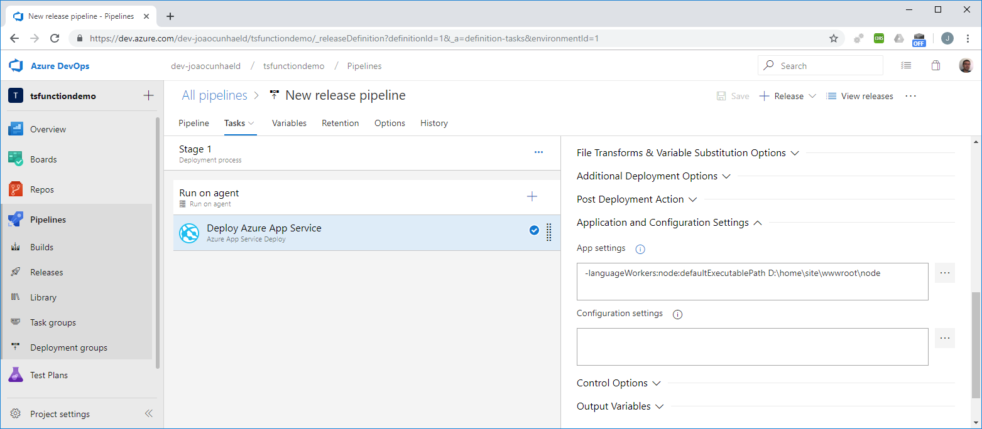982x429 pixels.
Task: Open Pipelines breadcrumb link
Action: (364, 66)
